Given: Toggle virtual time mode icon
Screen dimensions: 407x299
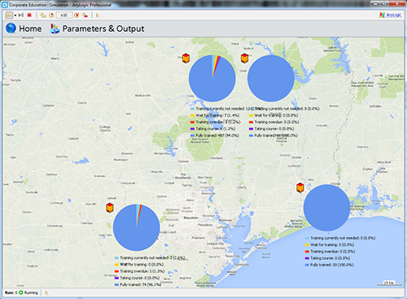Looking at the screenshot, I should coord(85,15).
